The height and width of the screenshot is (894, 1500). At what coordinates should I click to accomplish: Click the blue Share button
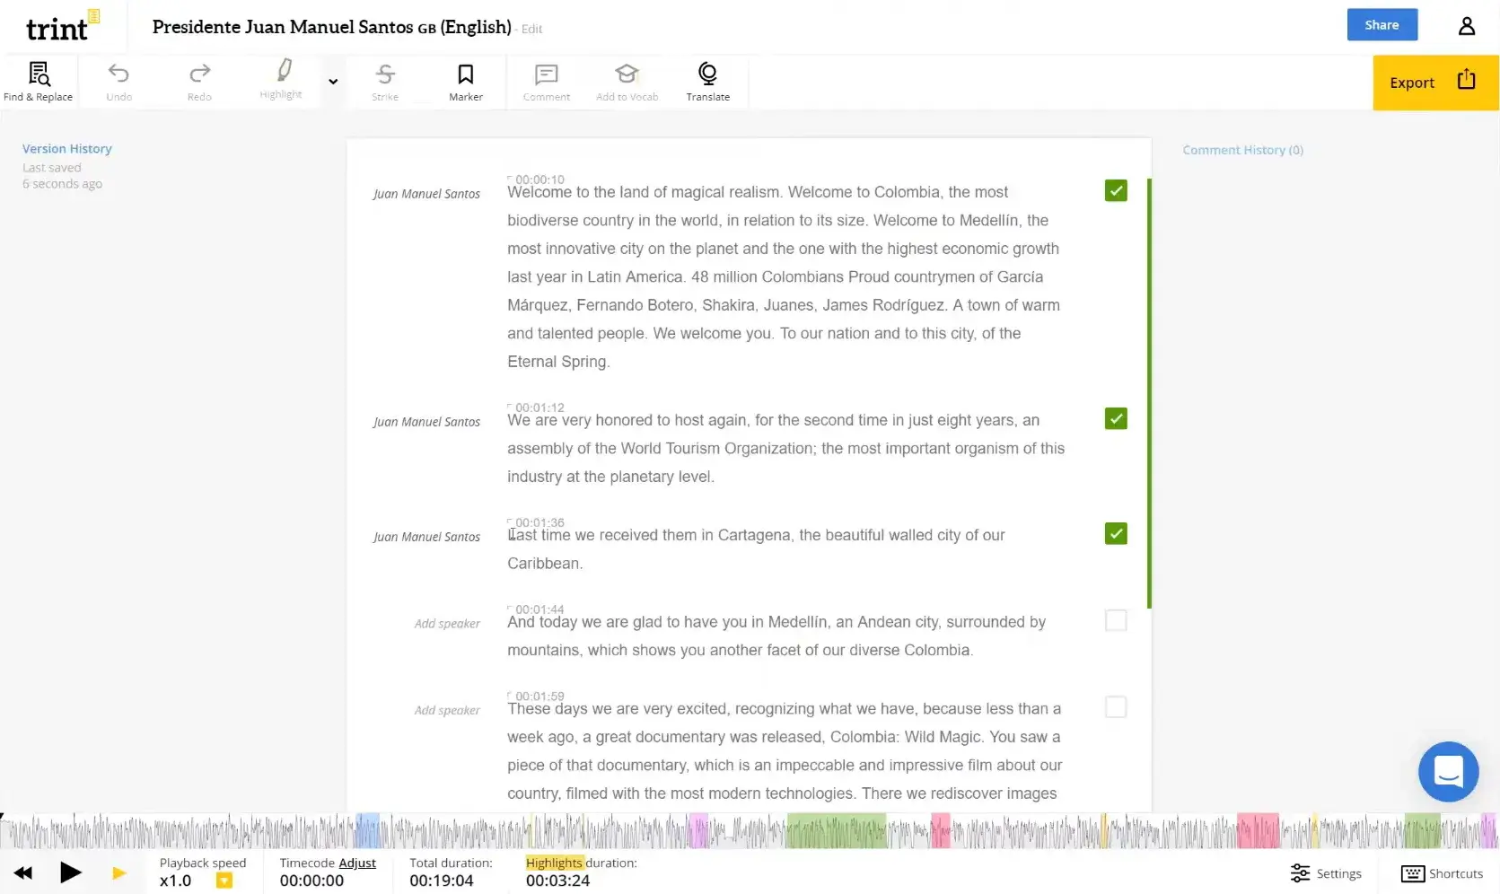pos(1382,25)
